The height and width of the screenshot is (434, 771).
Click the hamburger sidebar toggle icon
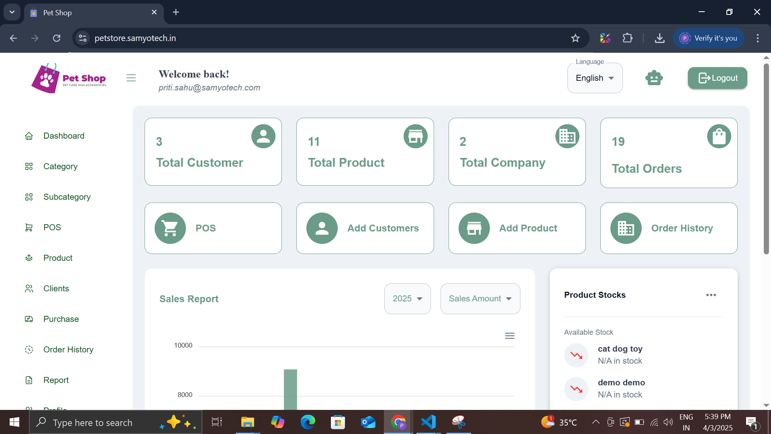coord(131,78)
